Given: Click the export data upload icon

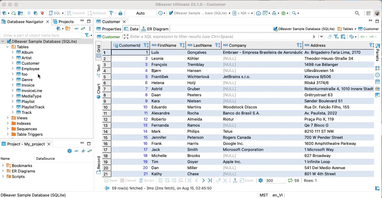Looking at the screenshot, I should 235,180.
